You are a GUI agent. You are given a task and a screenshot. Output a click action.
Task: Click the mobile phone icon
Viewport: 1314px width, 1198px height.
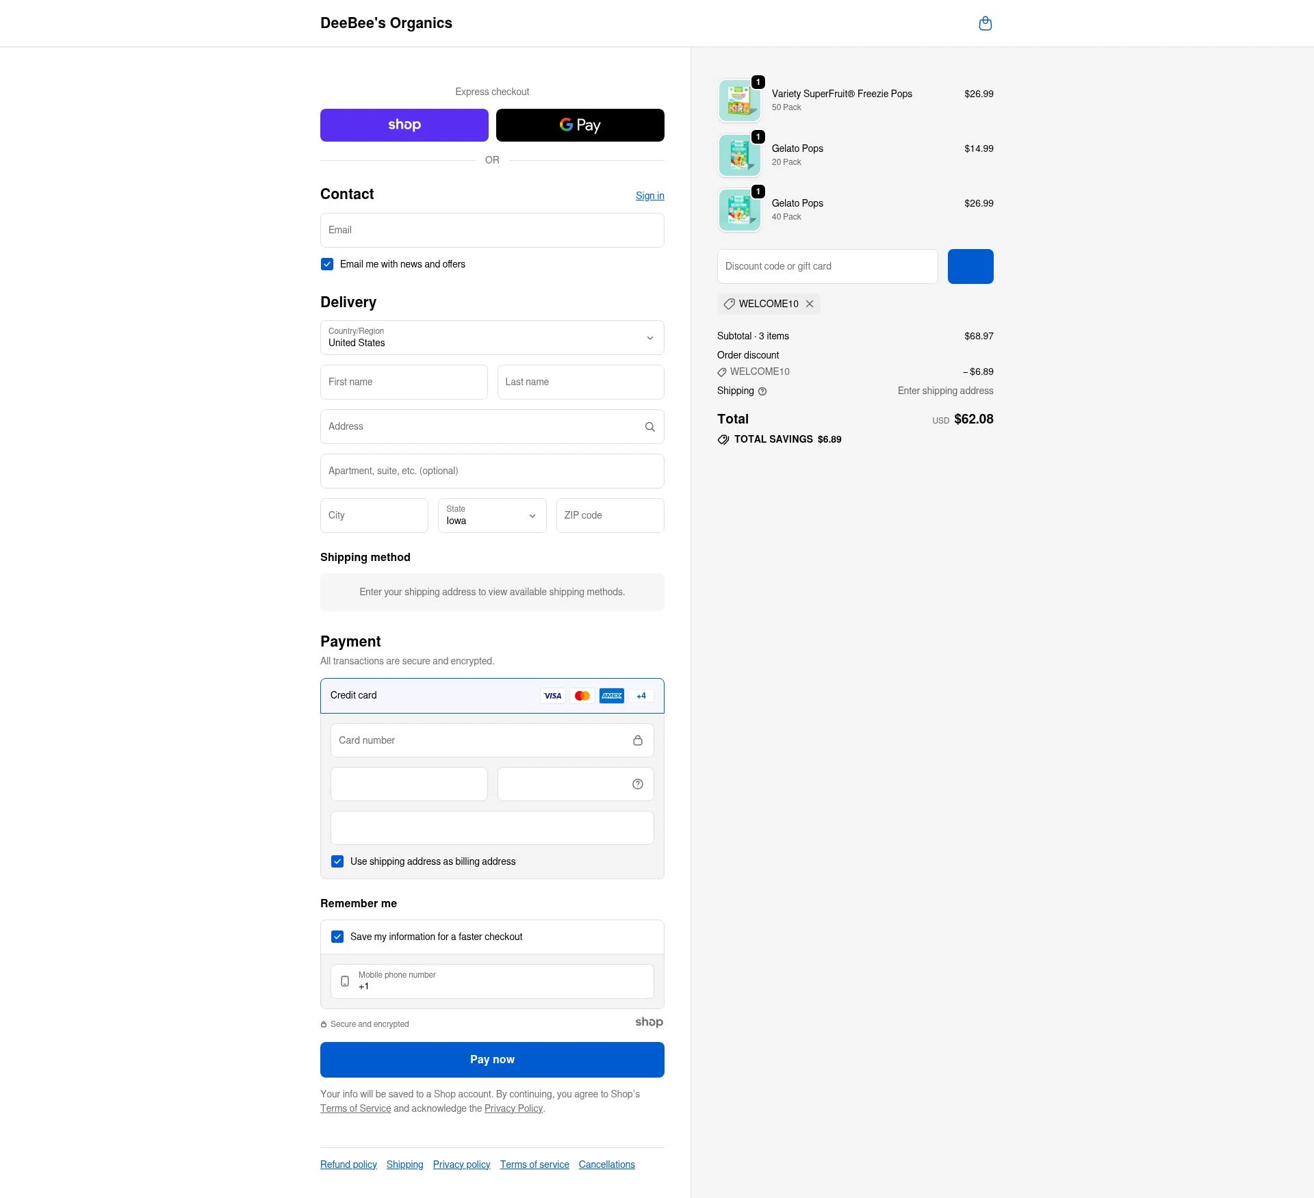(x=345, y=981)
